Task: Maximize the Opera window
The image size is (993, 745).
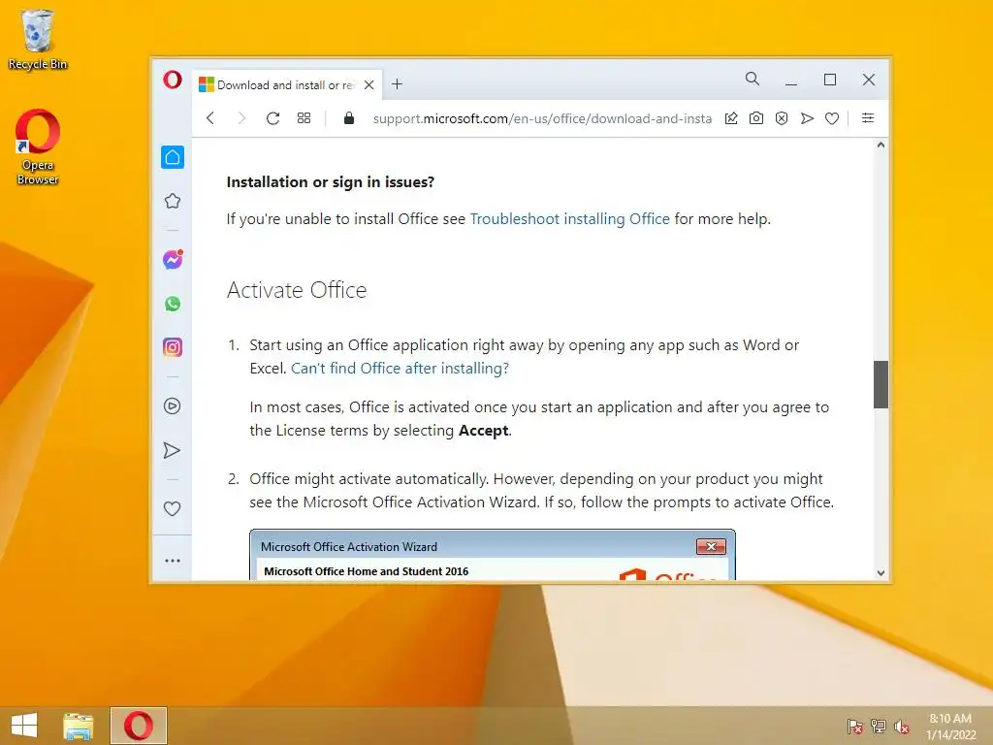Action: tap(830, 80)
